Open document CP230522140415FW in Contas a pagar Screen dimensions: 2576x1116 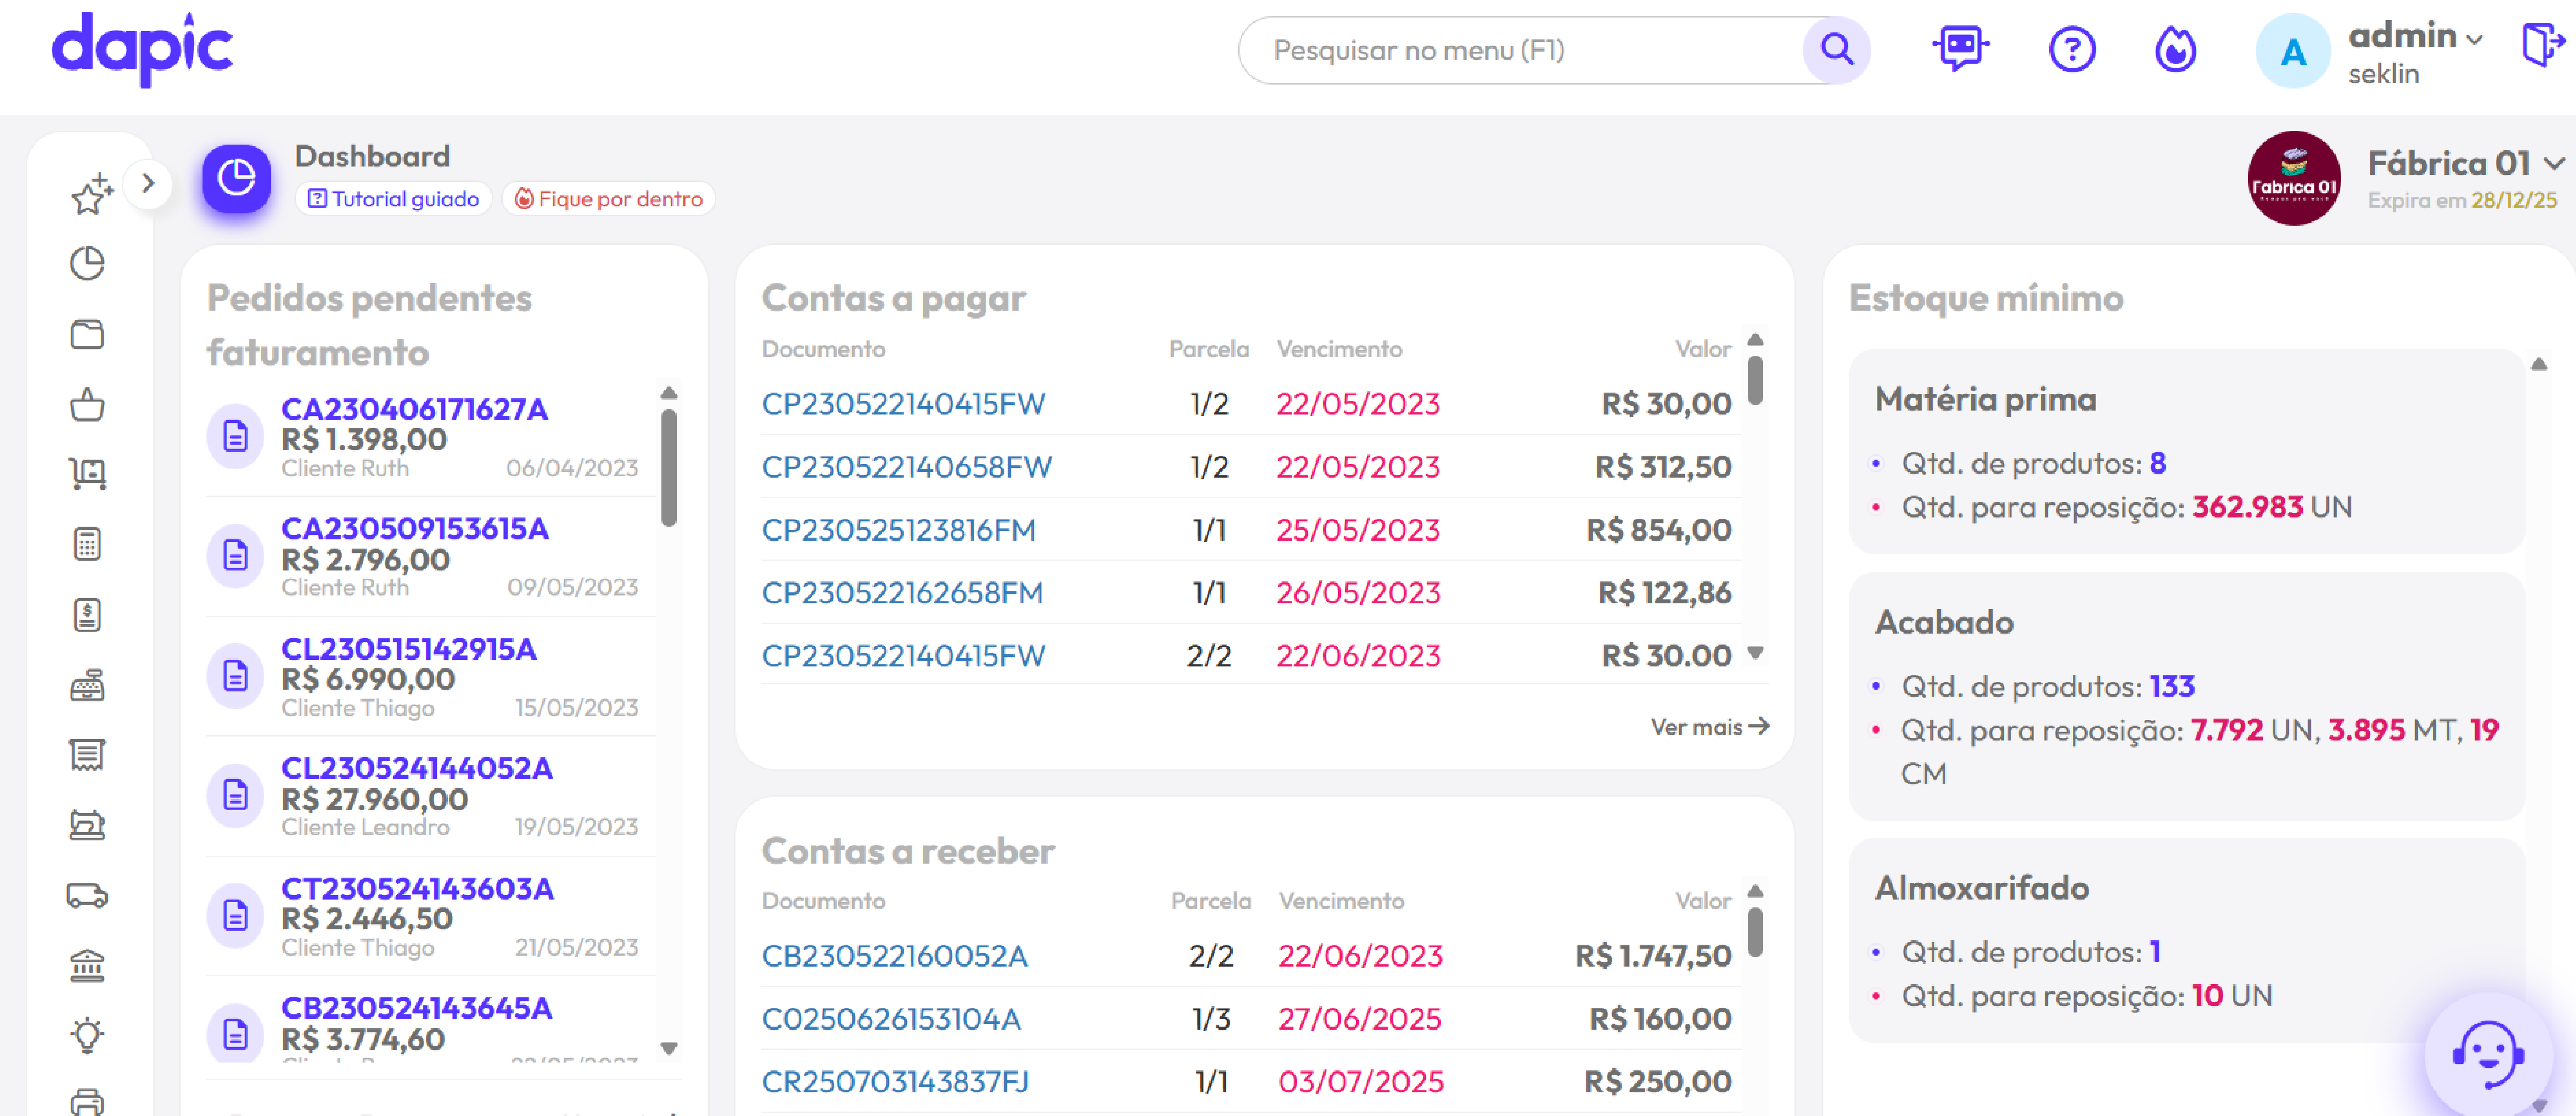click(x=903, y=403)
